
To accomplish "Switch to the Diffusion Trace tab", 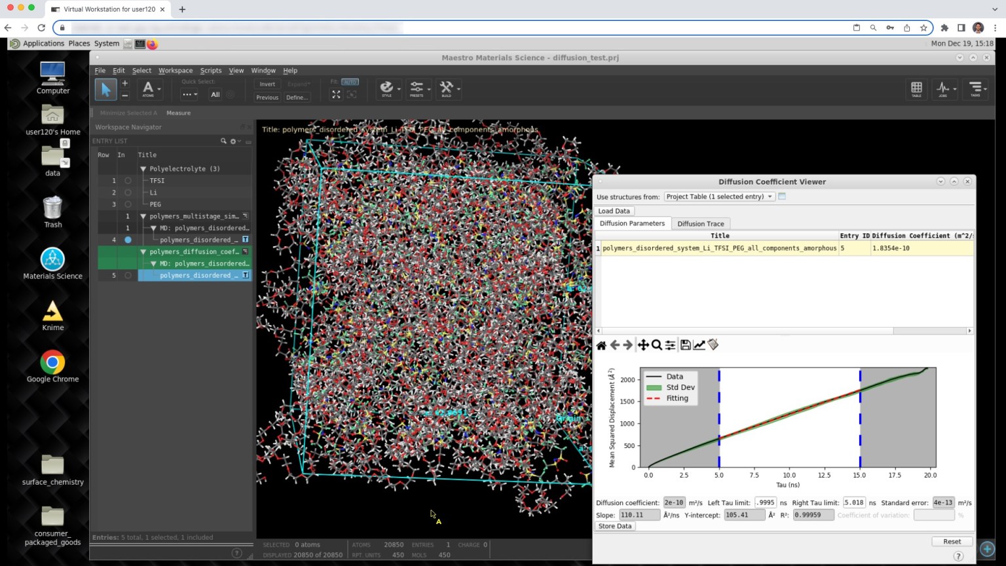I will 700,224.
